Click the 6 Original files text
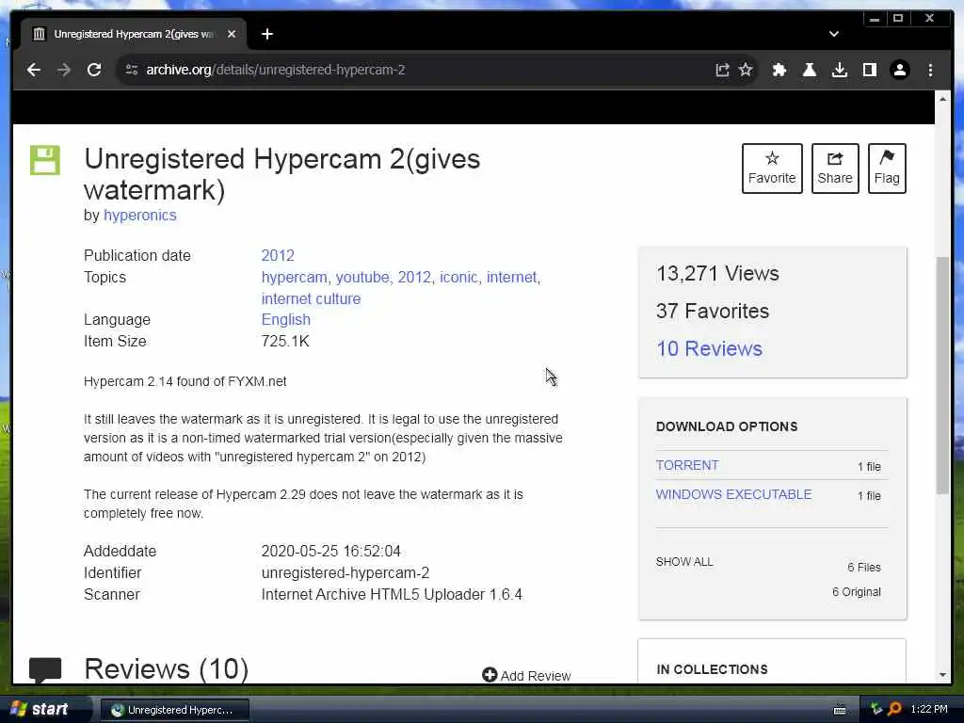 (857, 592)
